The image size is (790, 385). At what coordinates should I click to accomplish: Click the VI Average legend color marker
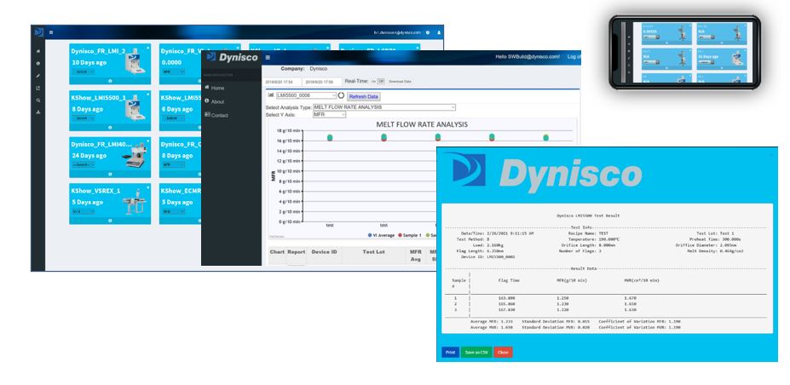[370, 235]
